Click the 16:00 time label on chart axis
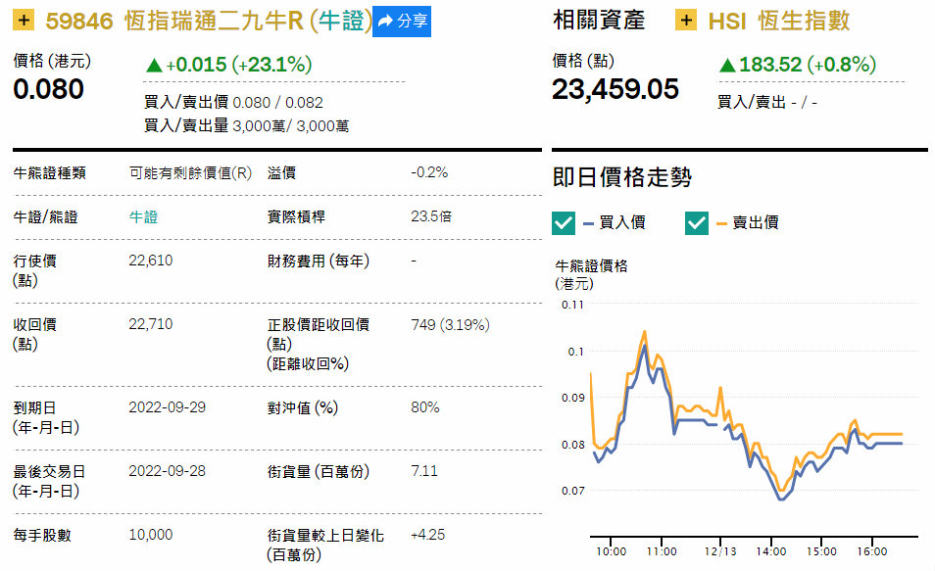The height and width of the screenshot is (571, 935). pyautogui.click(x=872, y=552)
